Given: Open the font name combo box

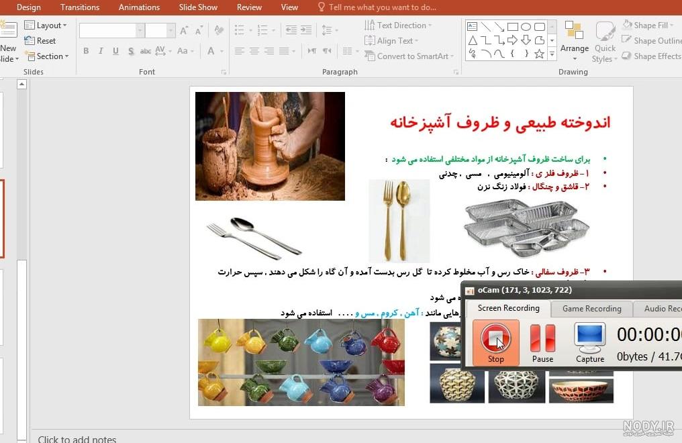Looking at the screenshot, I should point(111,30).
